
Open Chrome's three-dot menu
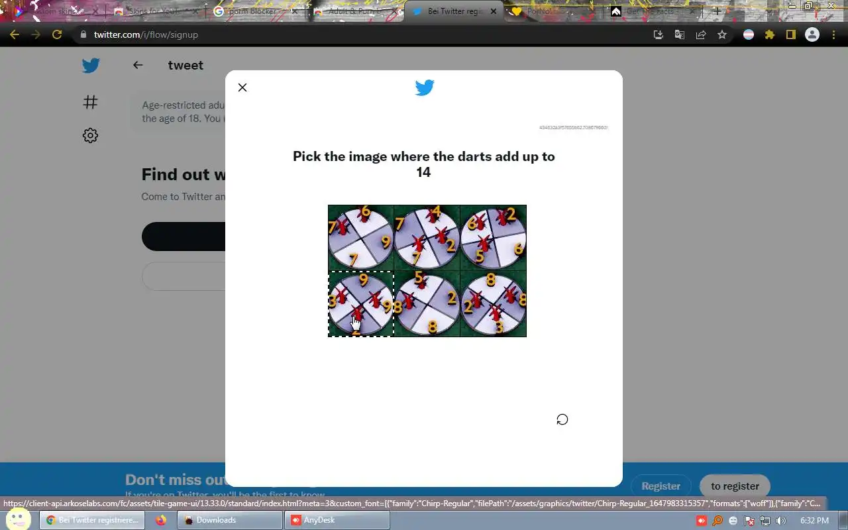coord(833,34)
